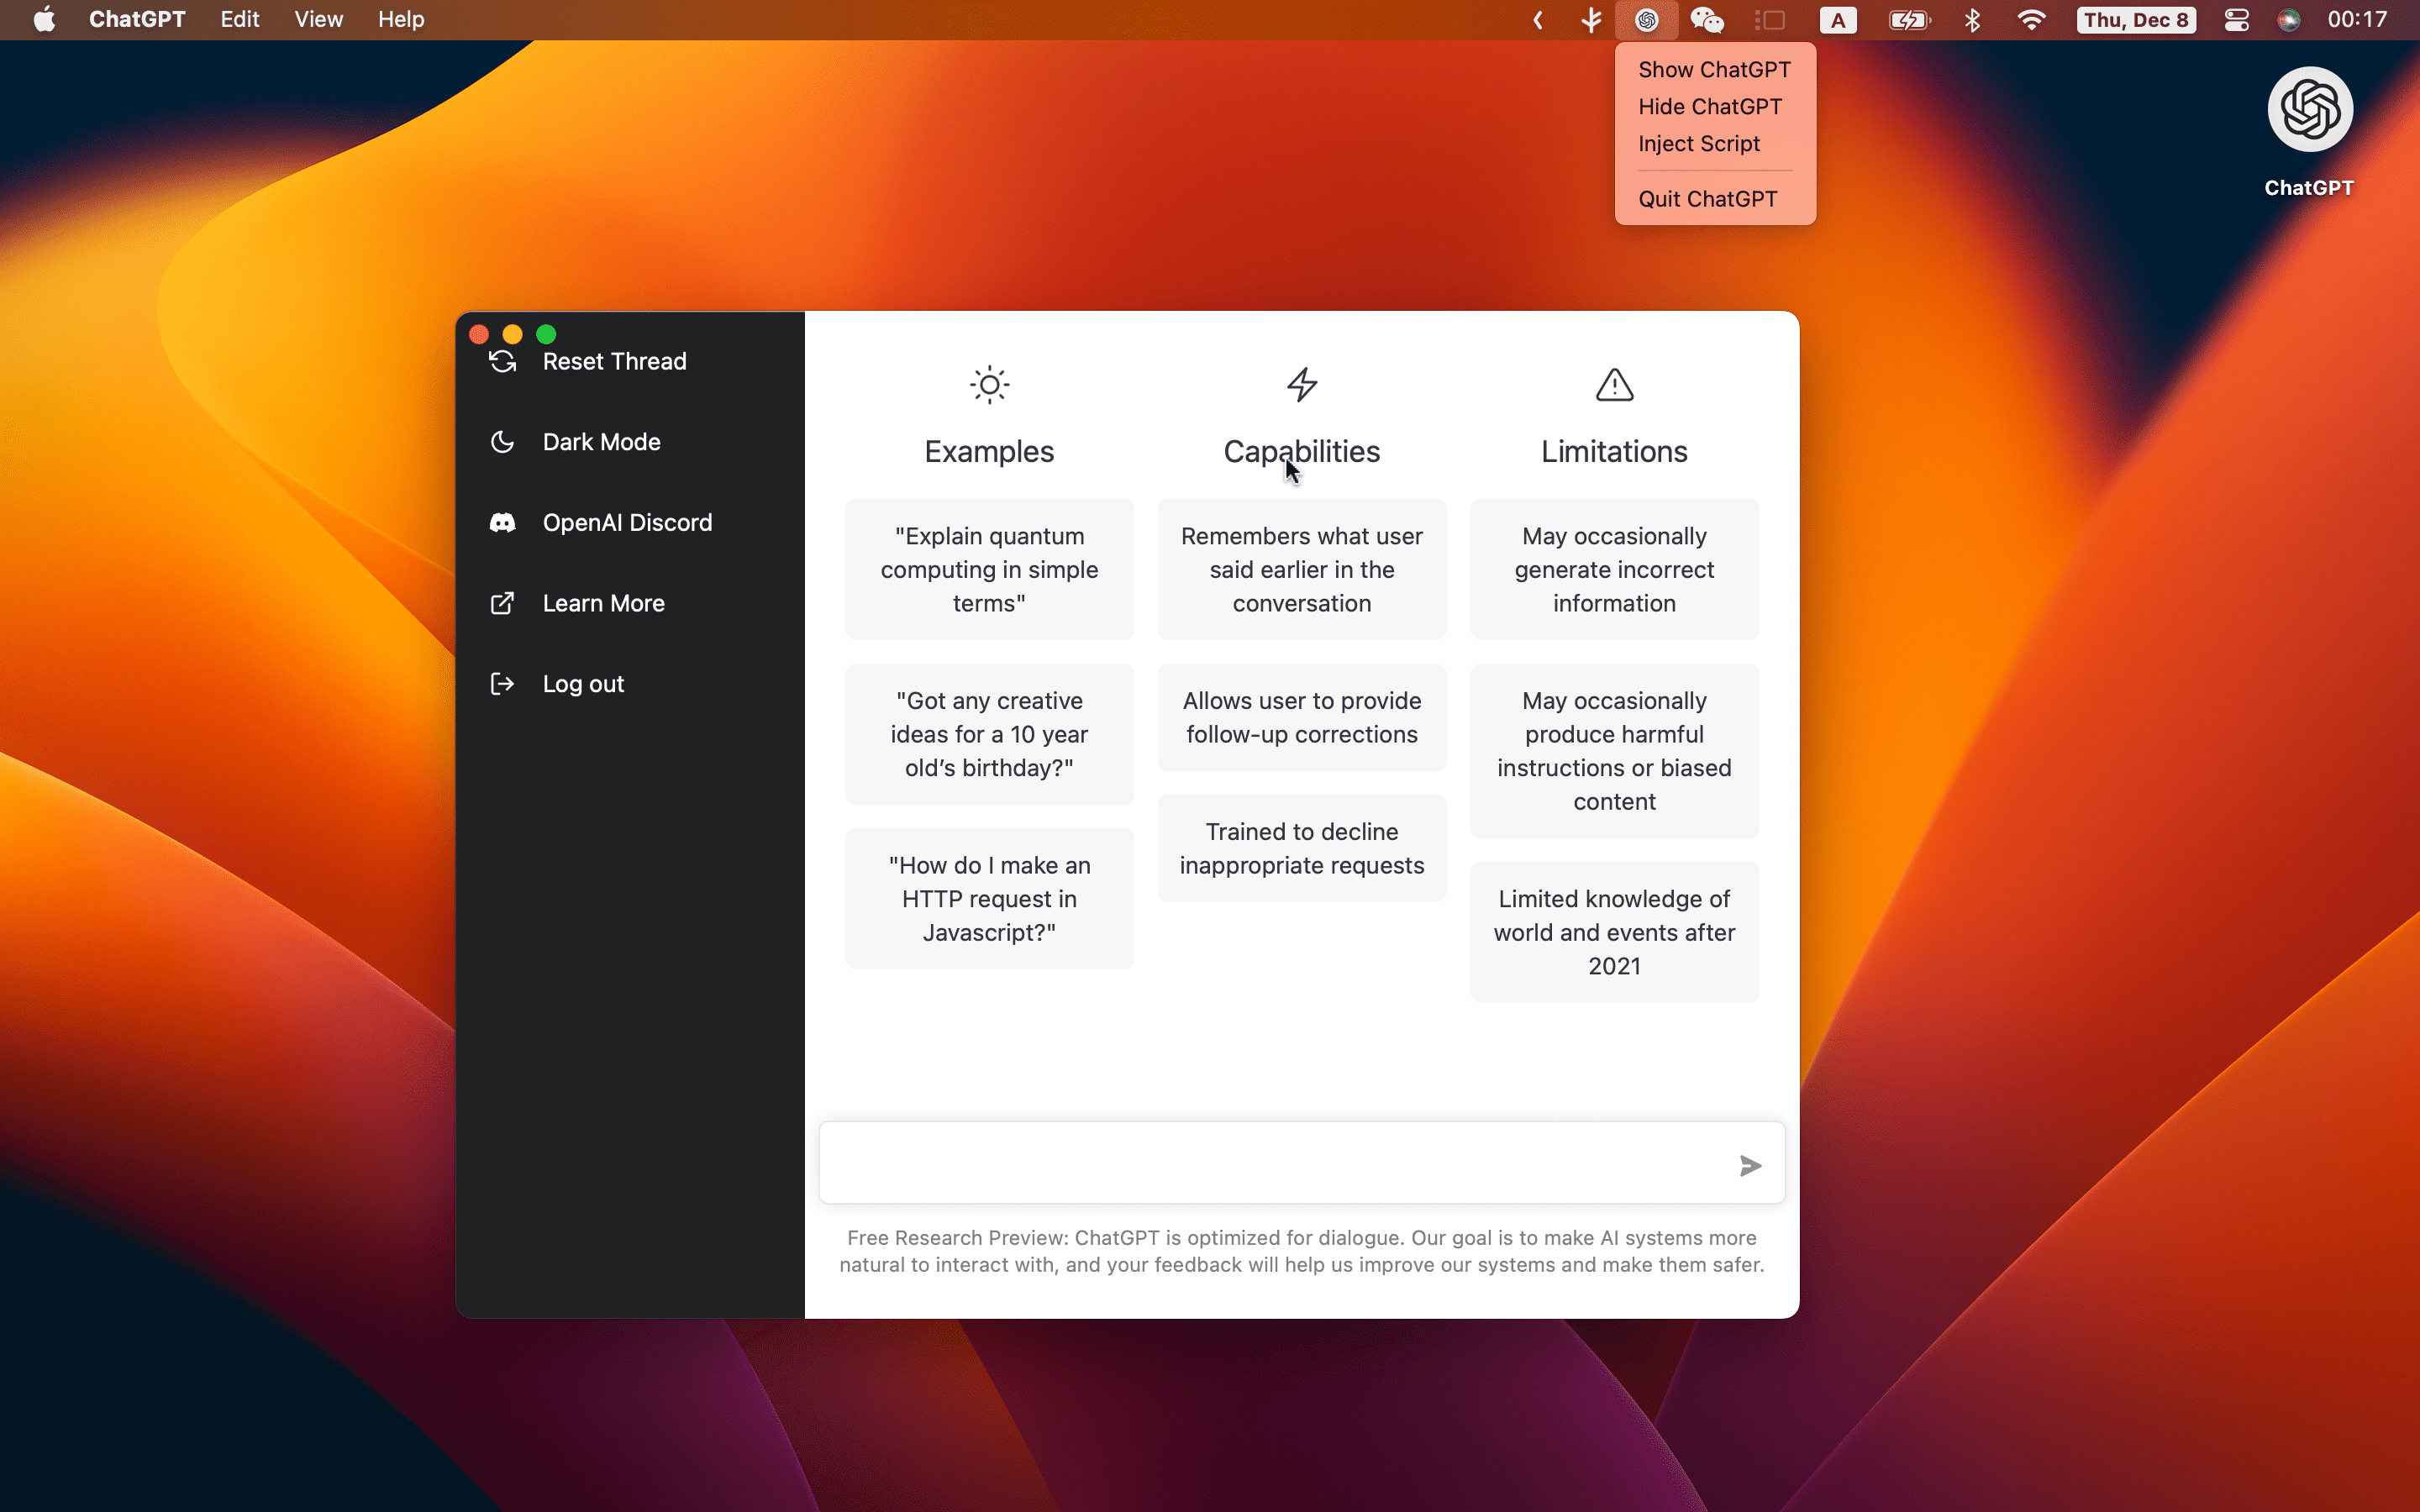Viewport: 2420px width, 1512px height.
Task: Click the Bluetooth status icon
Action: [1972, 20]
